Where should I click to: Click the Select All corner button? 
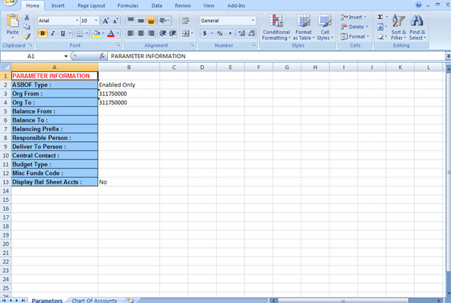[x=5, y=67]
